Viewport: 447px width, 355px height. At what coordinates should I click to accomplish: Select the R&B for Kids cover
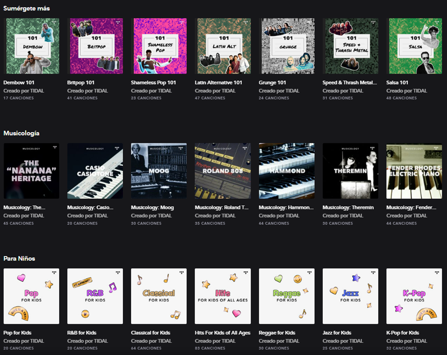click(x=95, y=296)
